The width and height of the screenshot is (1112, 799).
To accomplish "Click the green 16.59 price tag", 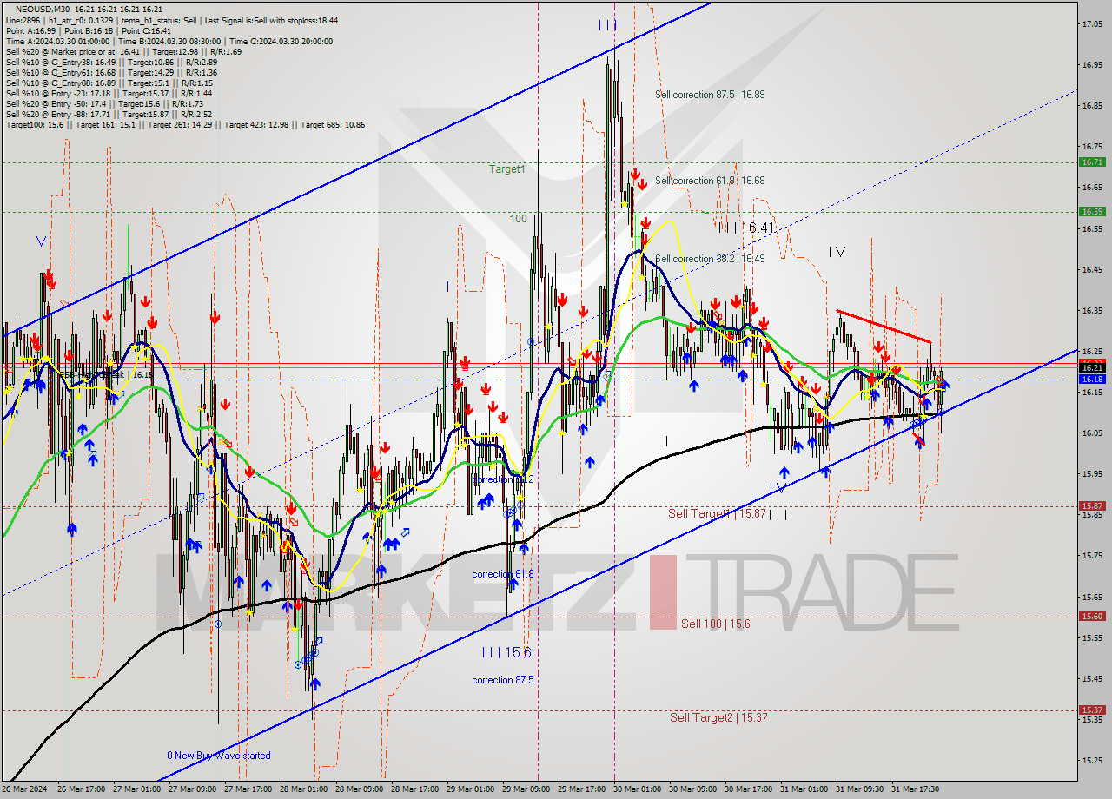I will click(1092, 211).
